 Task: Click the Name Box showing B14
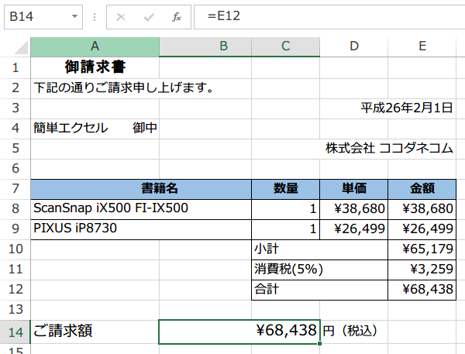click(43, 17)
